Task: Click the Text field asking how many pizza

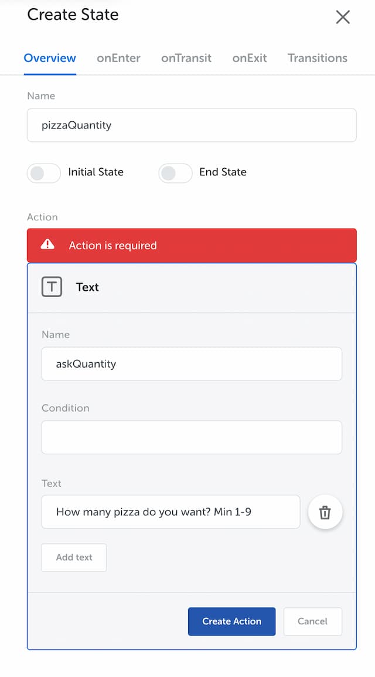Action: [171, 512]
